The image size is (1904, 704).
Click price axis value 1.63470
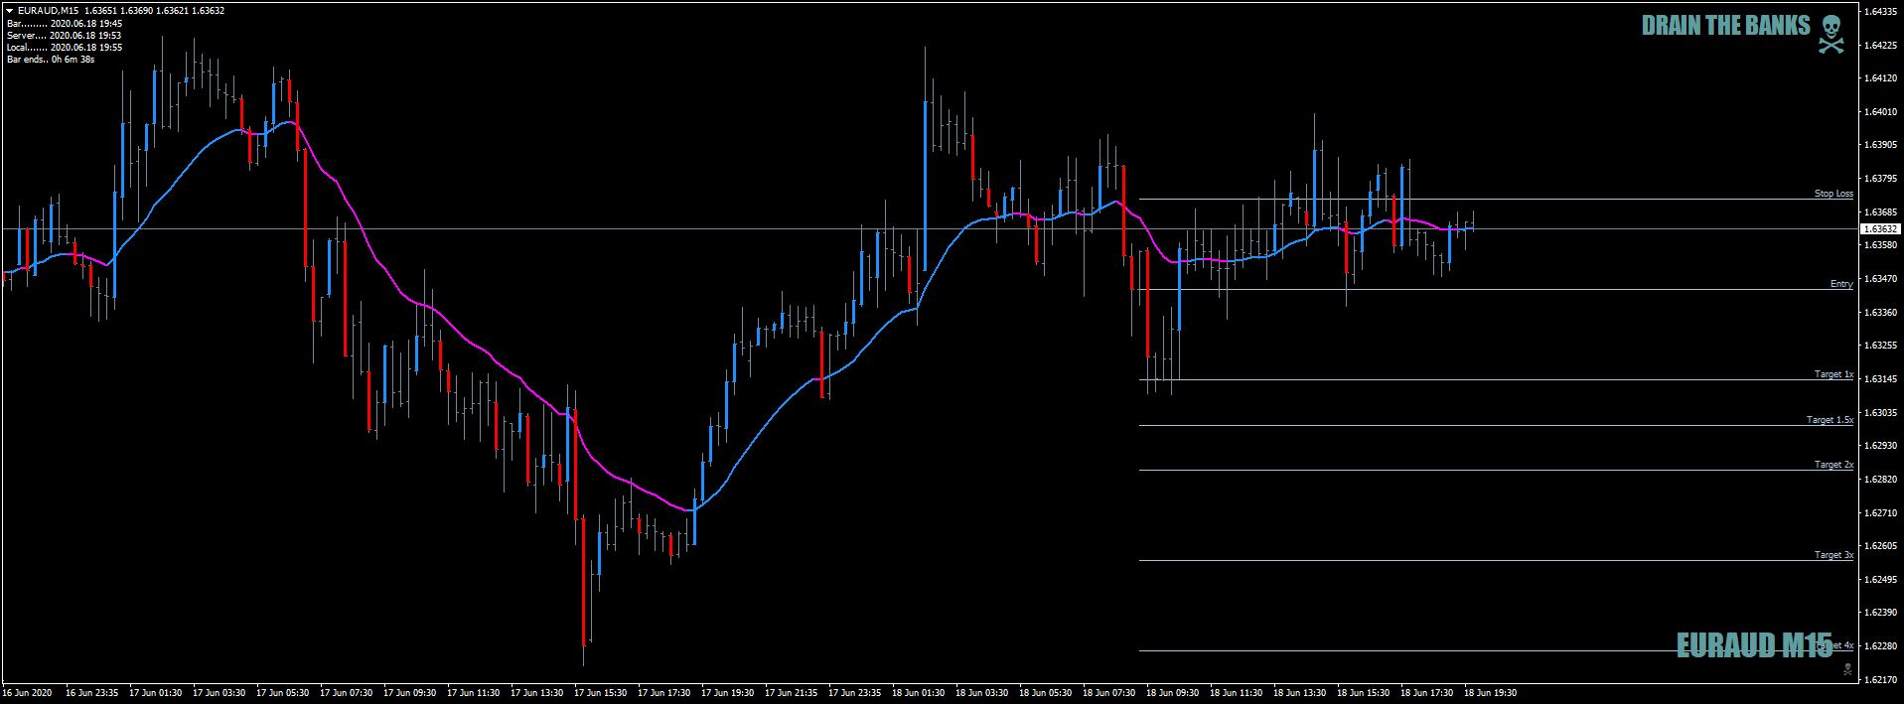click(1882, 279)
